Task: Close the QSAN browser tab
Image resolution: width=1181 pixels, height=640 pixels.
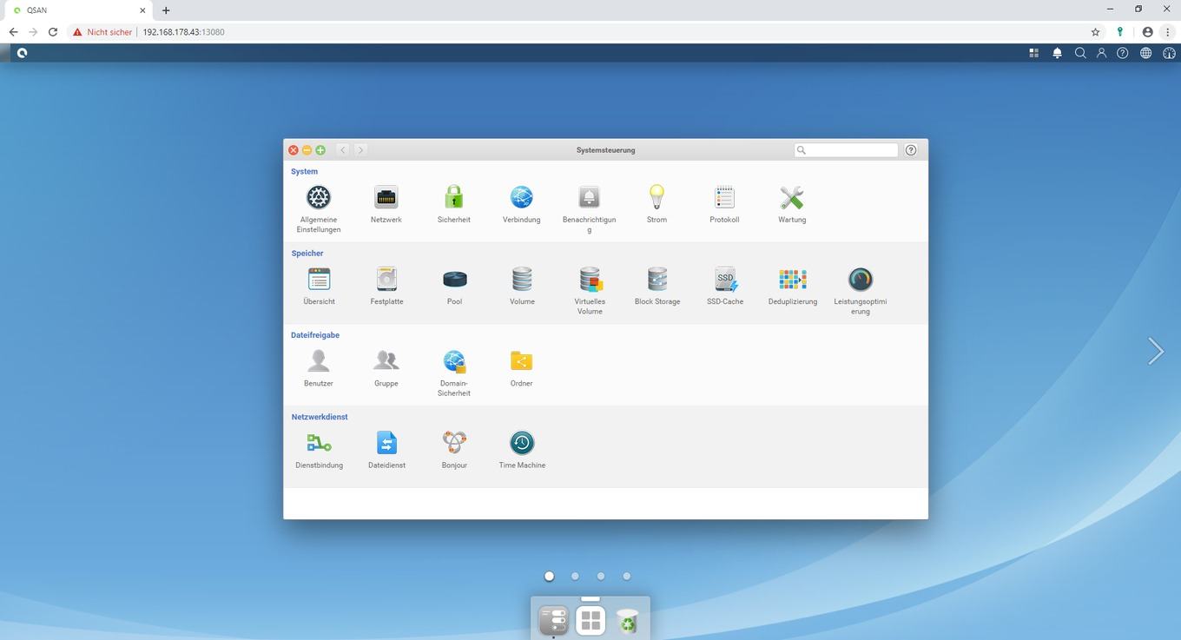Action: (143, 10)
